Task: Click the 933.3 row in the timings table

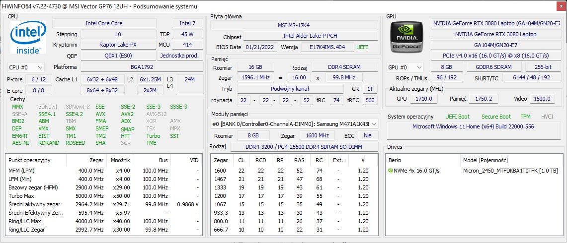Action: [295, 213]
